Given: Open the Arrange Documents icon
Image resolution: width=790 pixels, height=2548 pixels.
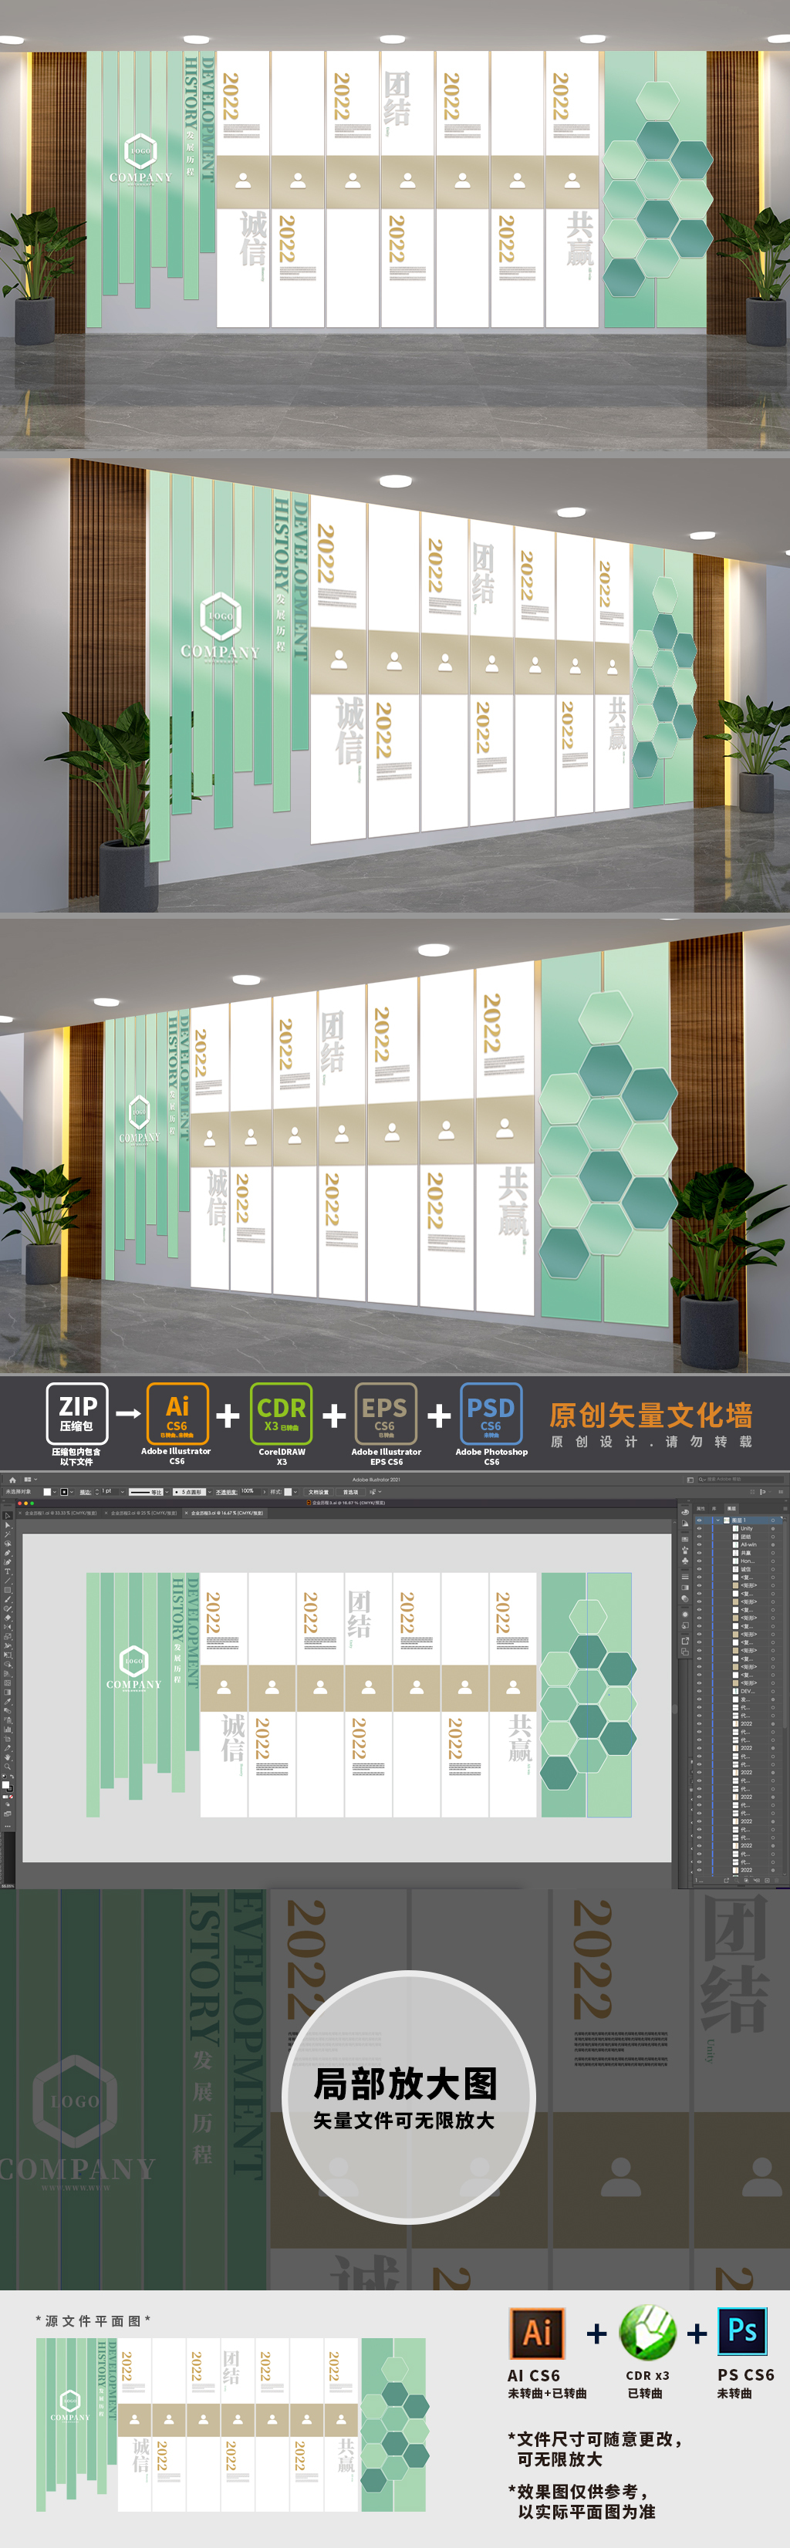Looking at the screenshot, I should [27, 1480].
